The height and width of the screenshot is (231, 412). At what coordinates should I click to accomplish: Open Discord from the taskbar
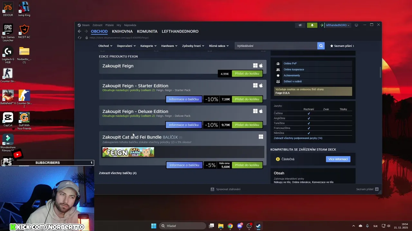pyautogui.click(x=239, y=226)
